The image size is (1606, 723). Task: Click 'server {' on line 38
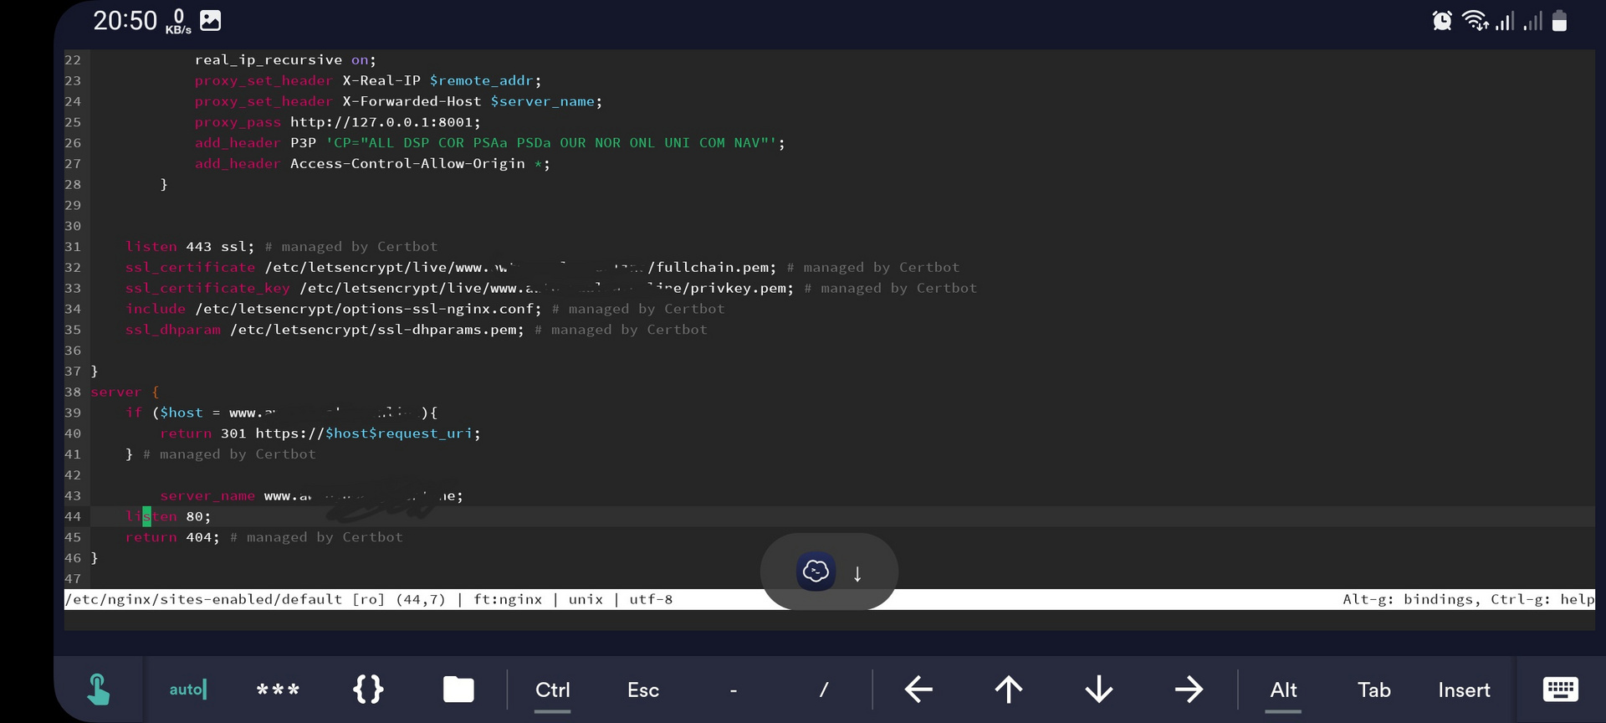pyautogui.click(x=125, y=392)
